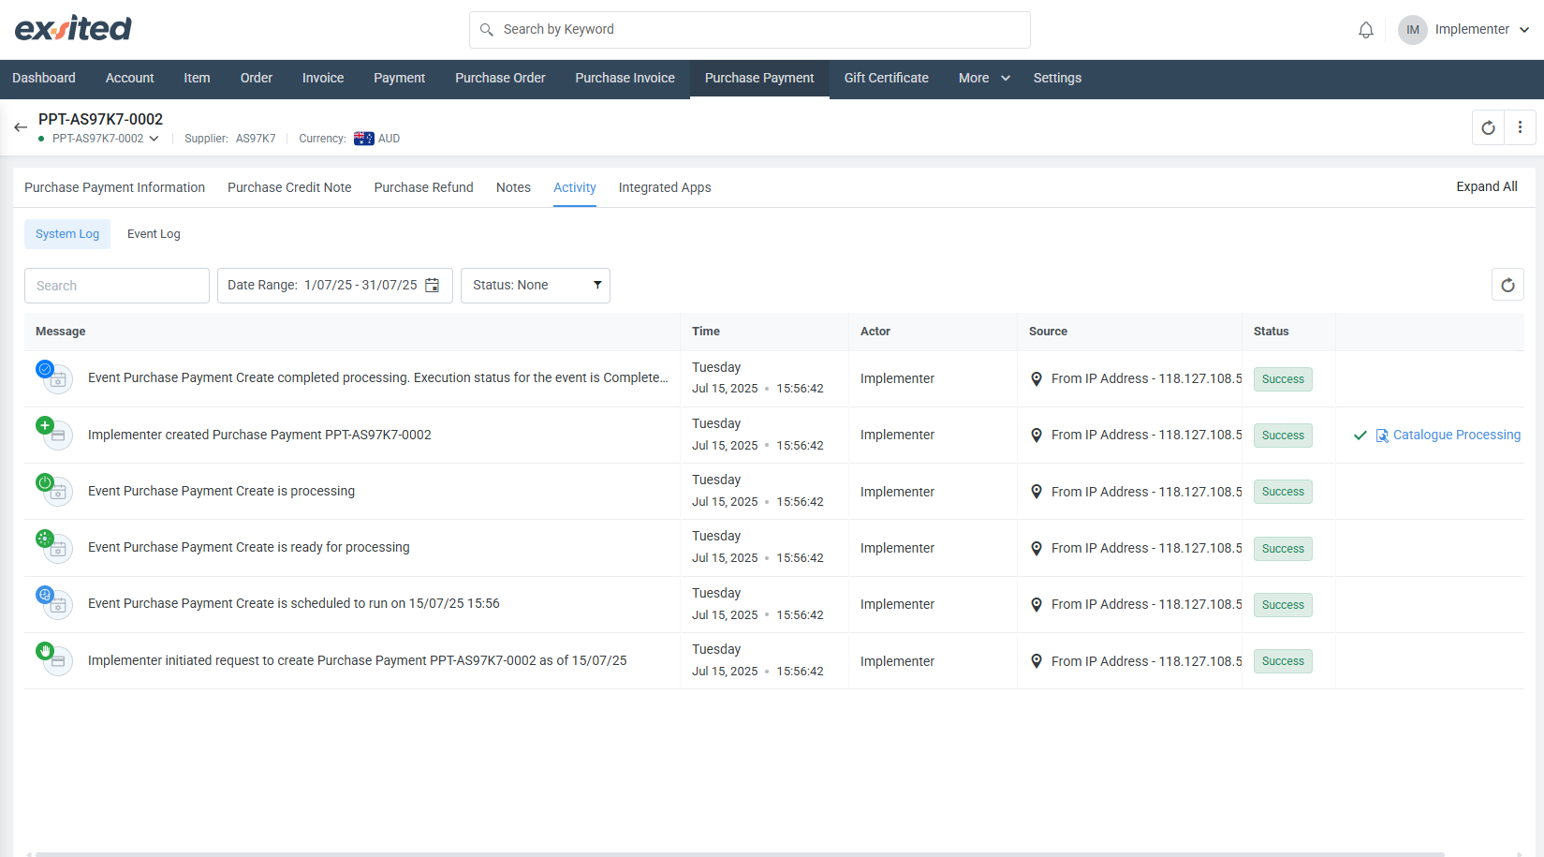
Task: Open the Dashboard menu
Action: coord(44,79)
